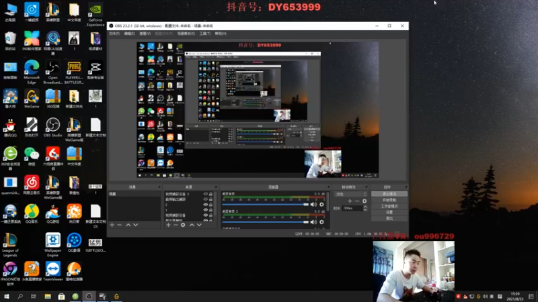Image resolution: width=538 pixels, height=302 pixels.
Task: Open the OBS Studio desktop shortcut
Action: pyautogui.click(x=53, y=128)
